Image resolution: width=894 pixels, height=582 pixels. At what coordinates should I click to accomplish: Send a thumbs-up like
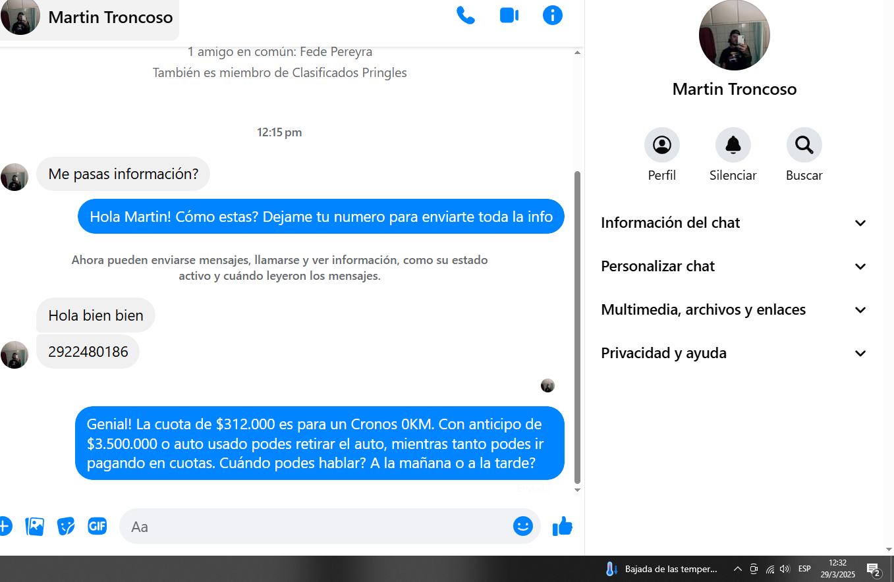tap(562, 526)
